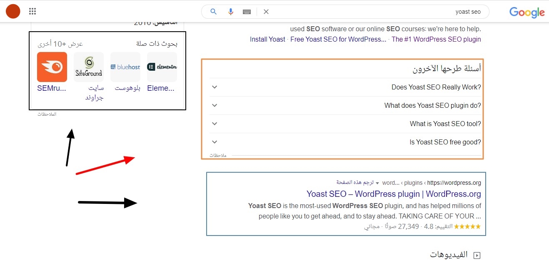Image resolution: width=549 pixels, height=263 pixels.
Task: Open the Google apps grid
Action: pos(32,11)
